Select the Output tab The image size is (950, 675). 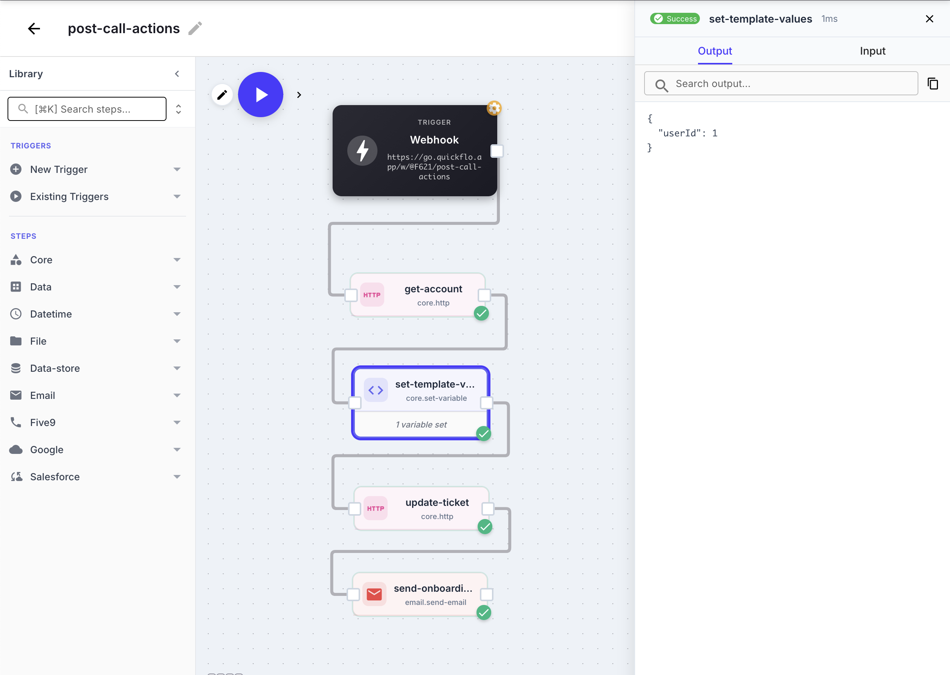coord(714,51)
